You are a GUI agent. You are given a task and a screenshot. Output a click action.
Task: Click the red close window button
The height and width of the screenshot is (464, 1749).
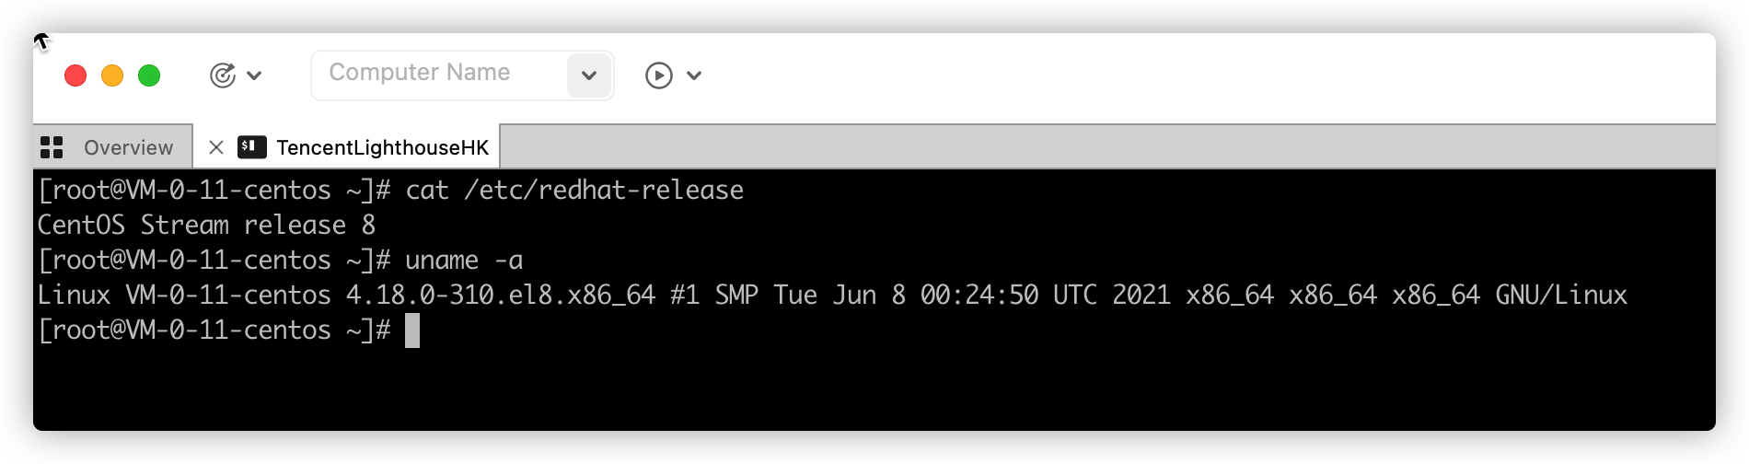[x=75, y=75]
